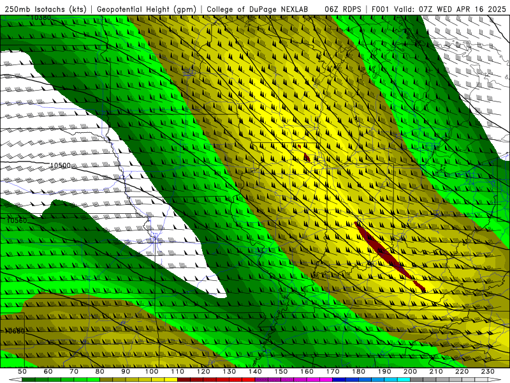Click the 10680 height contour label
The height and width of the screenshot is (383, 510).
click(x=15, y=331)
